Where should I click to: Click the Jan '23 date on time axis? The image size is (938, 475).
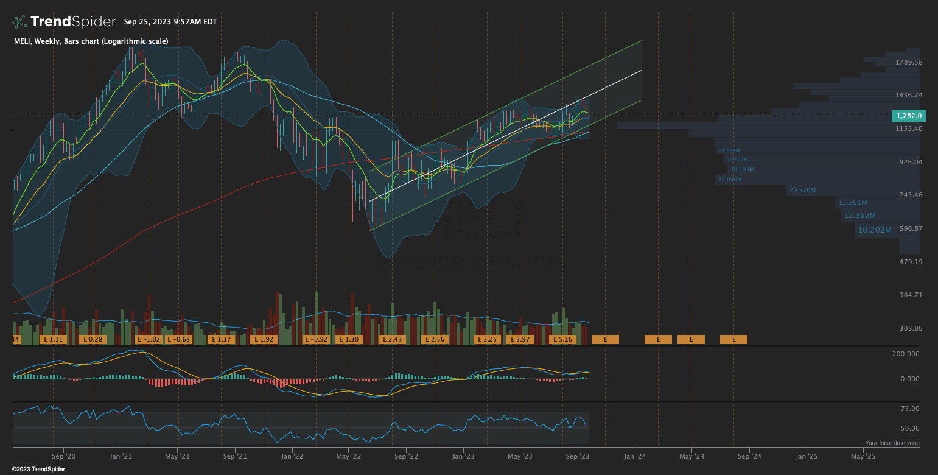click(x=464, y=456)
